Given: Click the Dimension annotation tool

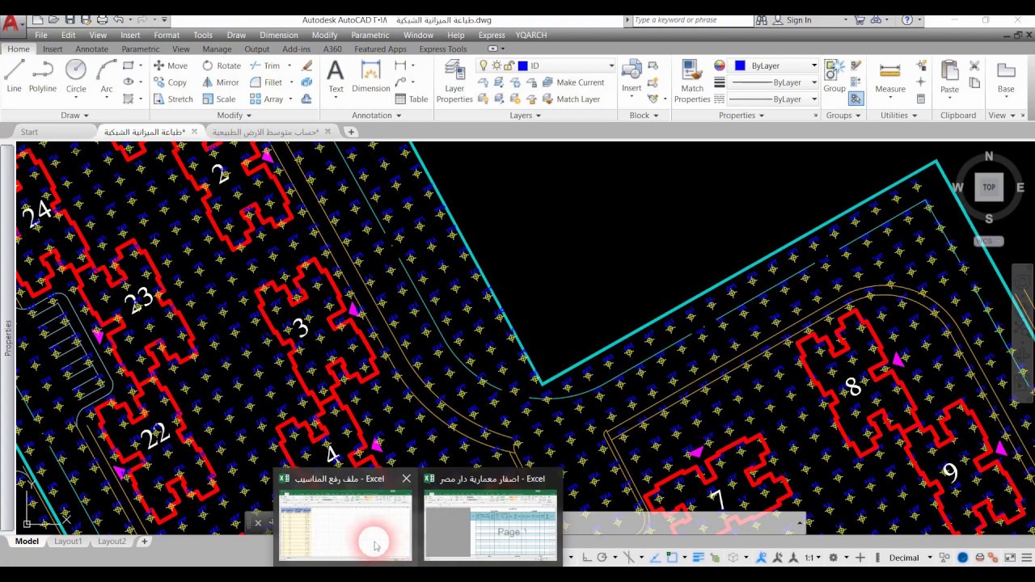Looking at the screenshot, I should pyautogui.click(x=371, y=77).
